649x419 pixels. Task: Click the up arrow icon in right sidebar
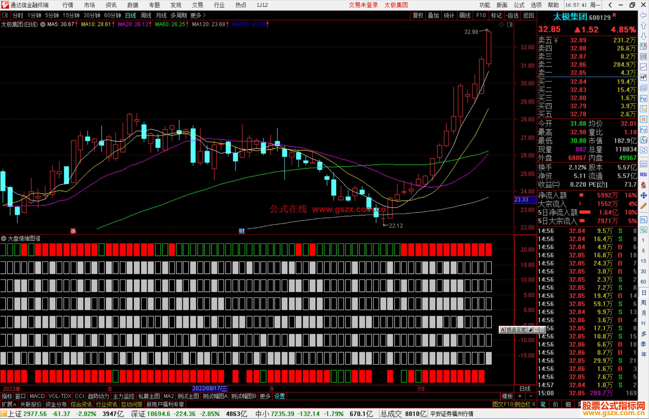coord(643,26)
